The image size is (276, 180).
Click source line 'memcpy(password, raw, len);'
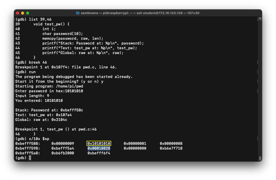click(73, 38)
